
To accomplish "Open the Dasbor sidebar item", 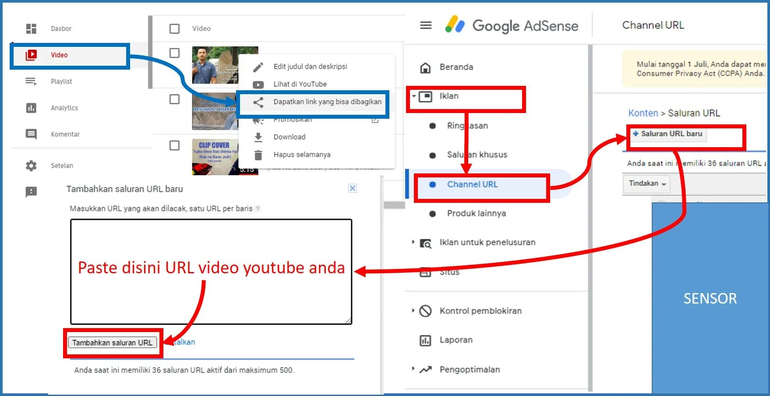I will 61,28.
